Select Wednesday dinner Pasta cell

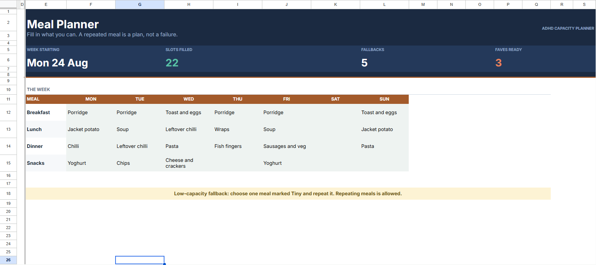click(189, 146)
